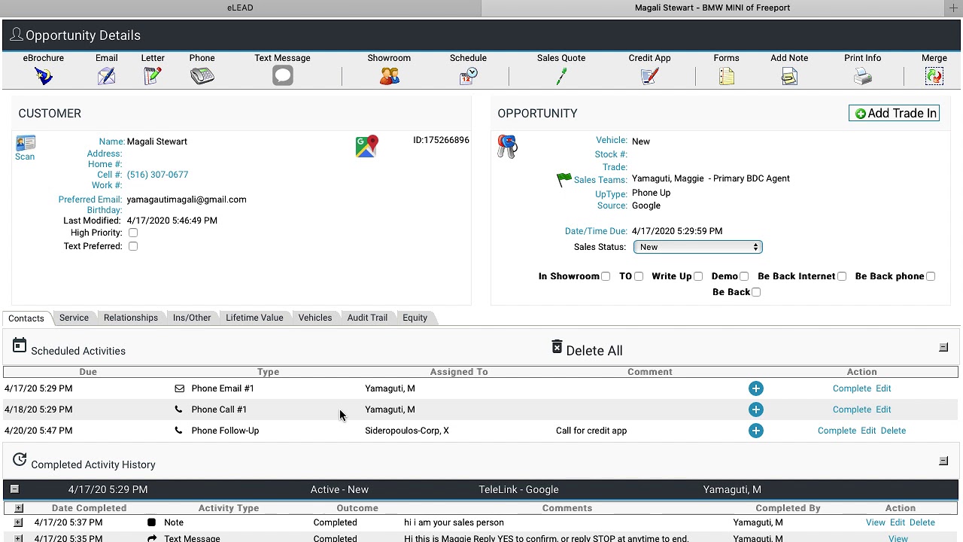This screenshot has width=963, height=542.
Task: Select the Contacts tab
Action: click(26, 318)
